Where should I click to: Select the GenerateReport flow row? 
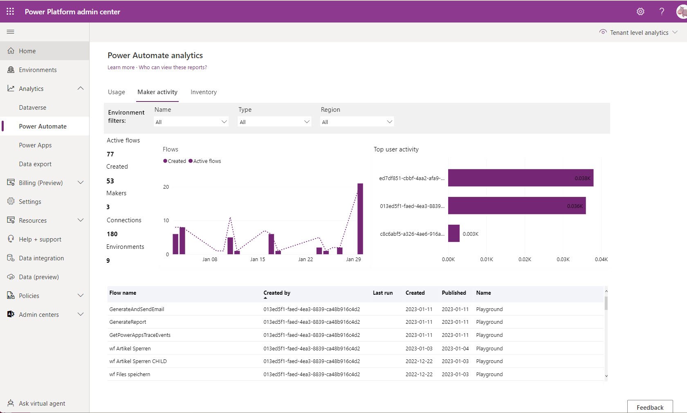[x=355, y=322]
